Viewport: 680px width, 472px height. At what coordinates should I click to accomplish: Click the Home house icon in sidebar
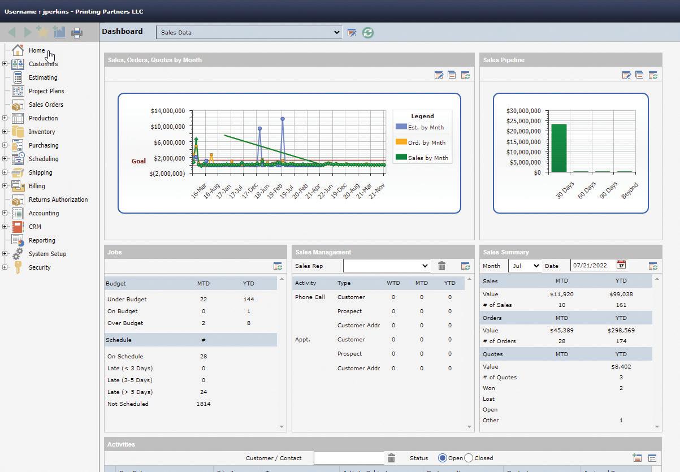pos(18,50)
